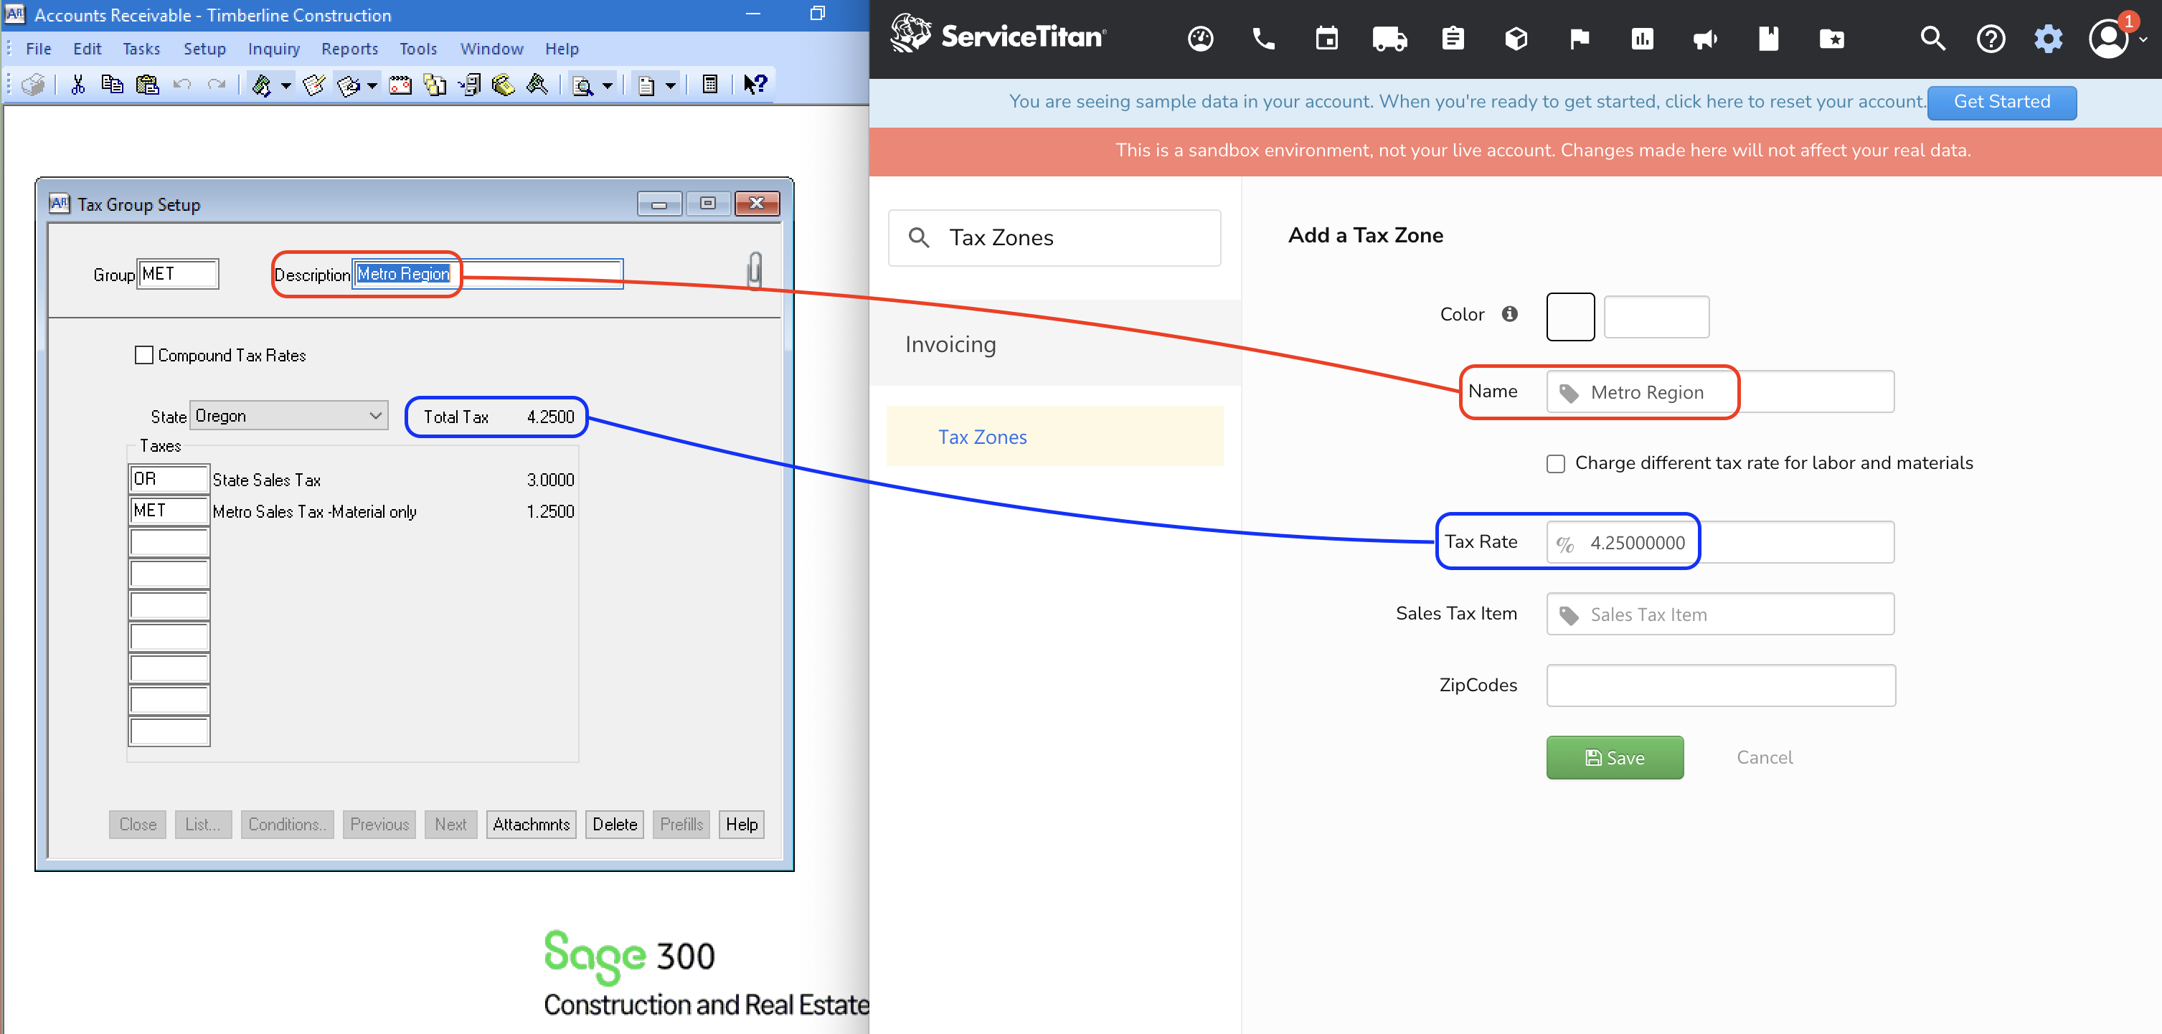This screenshot has height=1034, width=2162.
Task: Open the State dropdown showing Oregon
Action: (x=288, y=415)
